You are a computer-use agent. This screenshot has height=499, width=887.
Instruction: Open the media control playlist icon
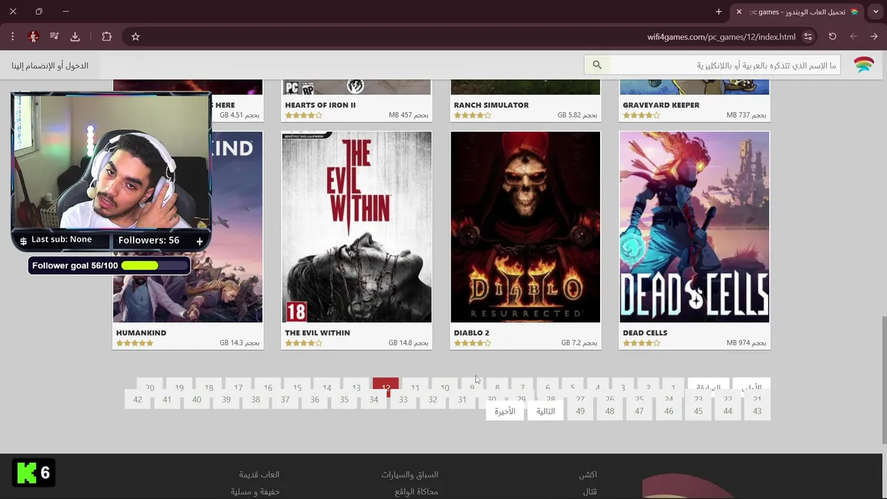[54, 37]
